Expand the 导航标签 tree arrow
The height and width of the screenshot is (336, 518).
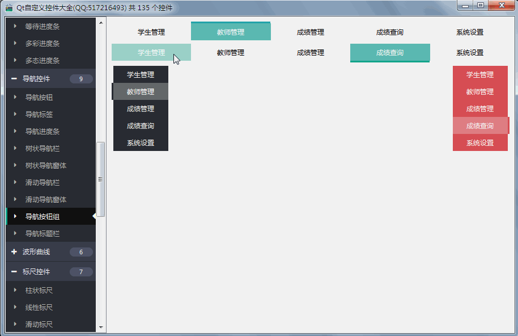pos(15,114)
